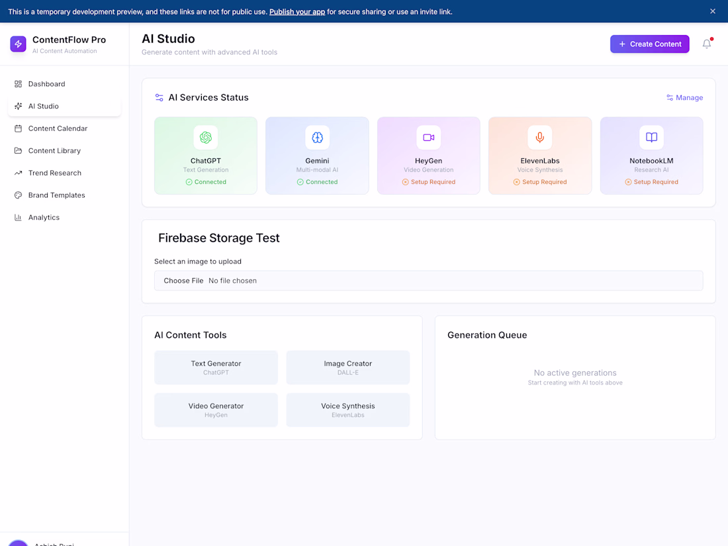The width and height of the screenshot is (728, 546).
Task: Click the Analytics bar chart icon
Action: 18,218
